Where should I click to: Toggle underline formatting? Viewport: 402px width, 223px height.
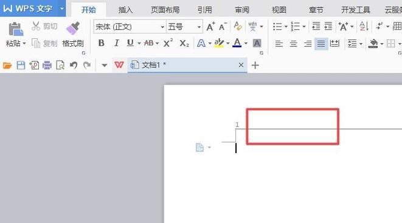coord(130,43)
